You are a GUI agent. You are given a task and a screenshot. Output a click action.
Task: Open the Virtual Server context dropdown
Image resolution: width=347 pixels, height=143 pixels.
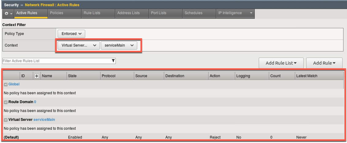79,45
